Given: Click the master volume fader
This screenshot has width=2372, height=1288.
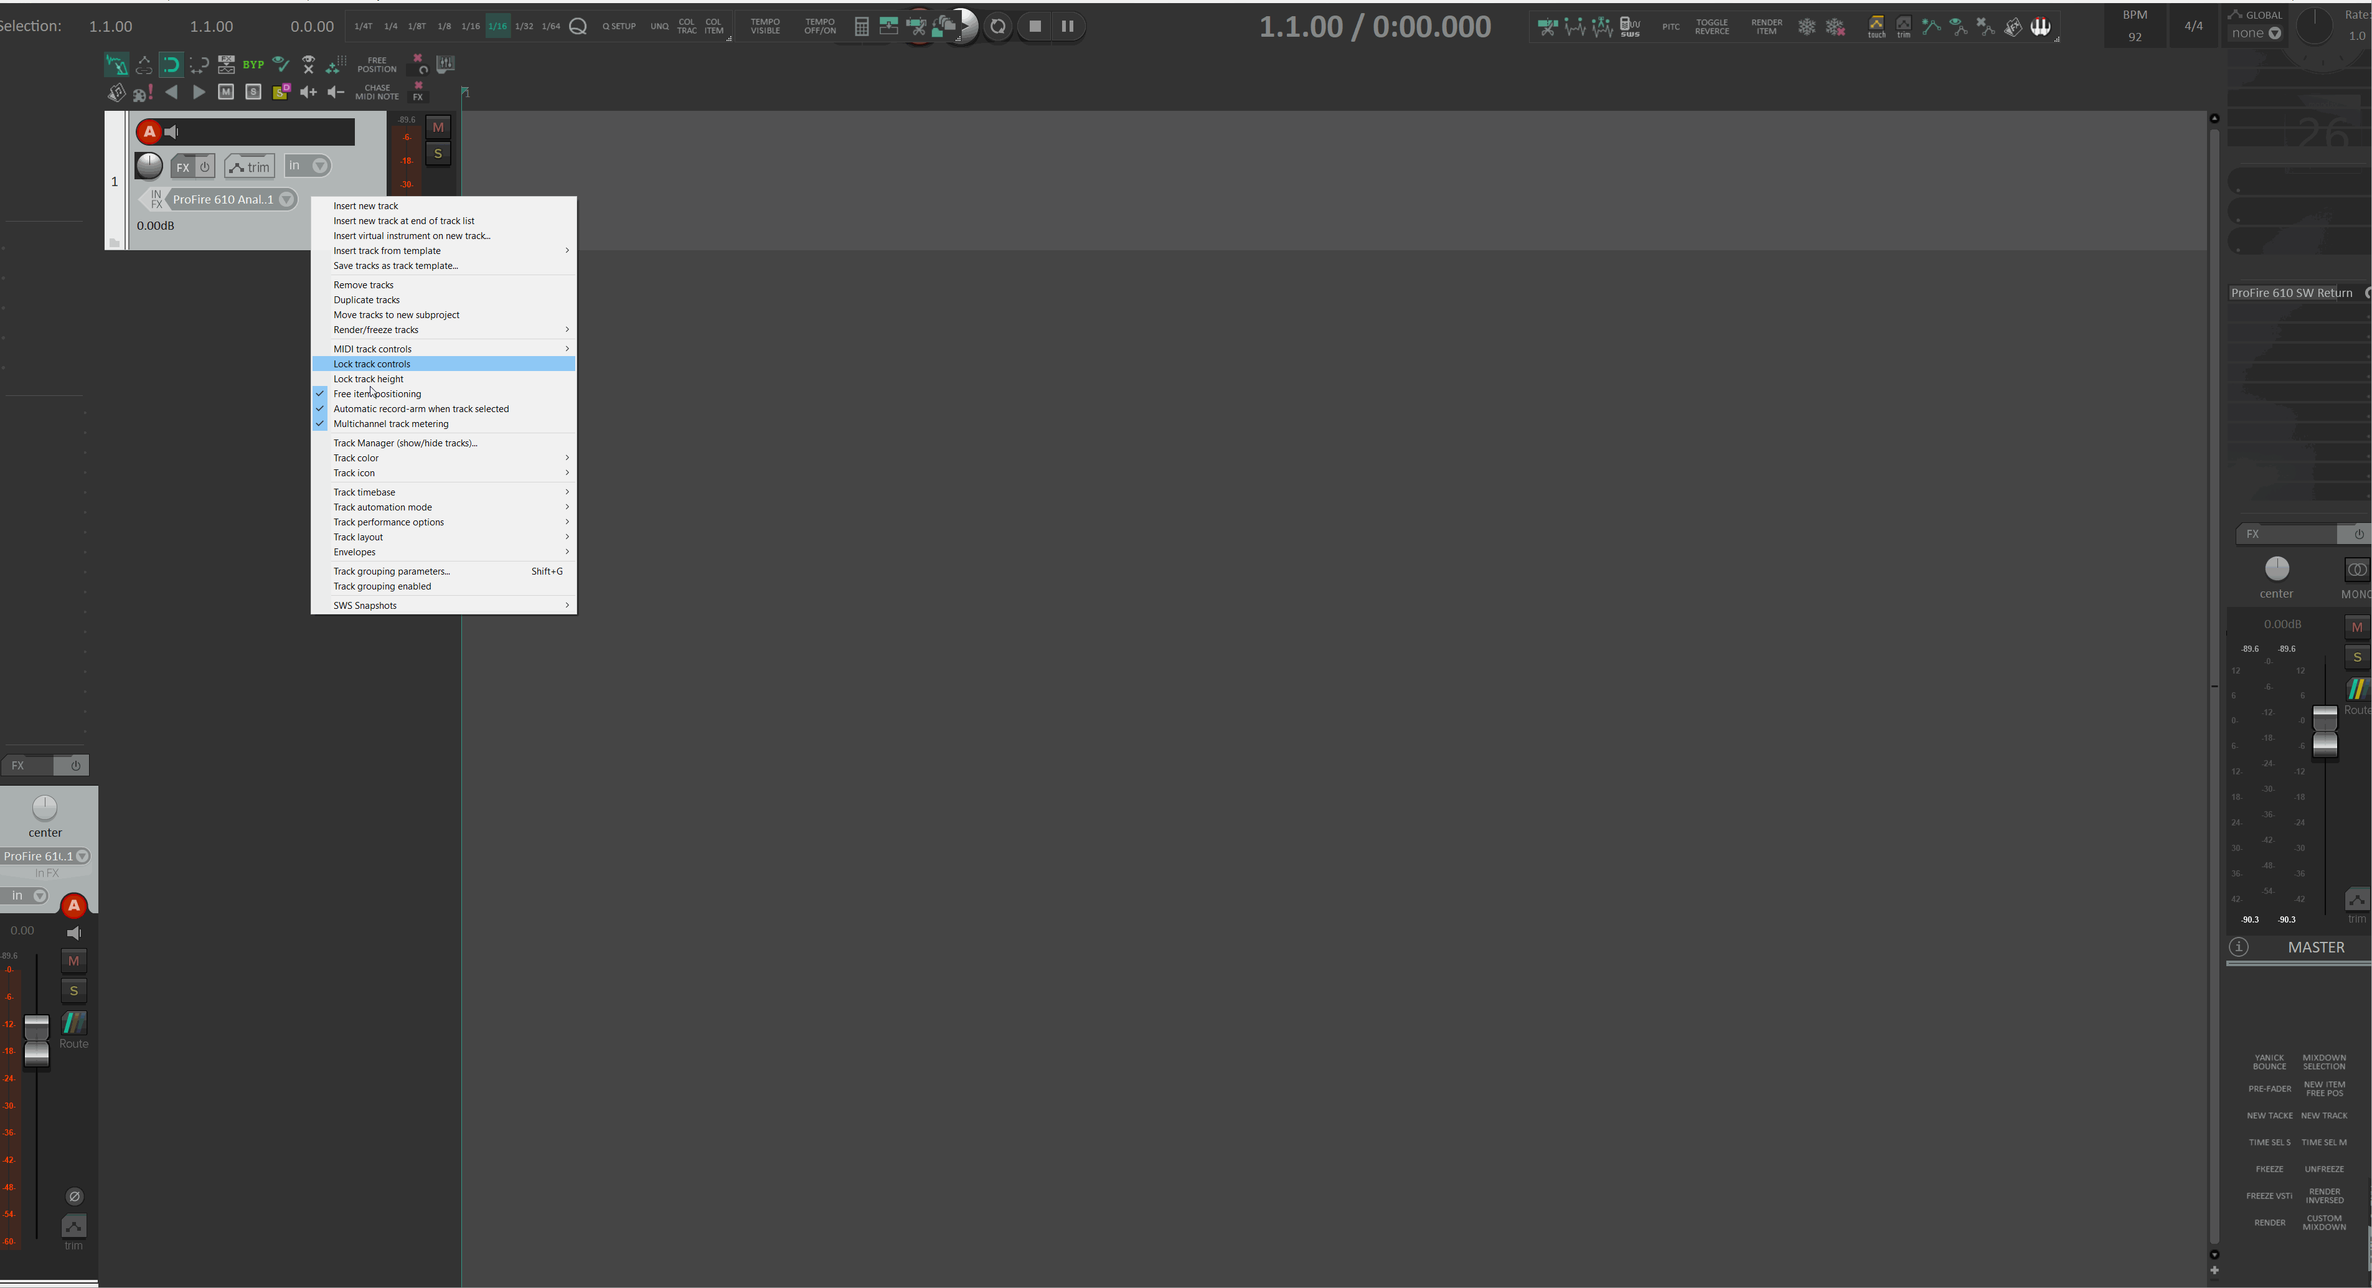Looking at the screenshot, I should pyautogui.click(x=2325, y=731).
